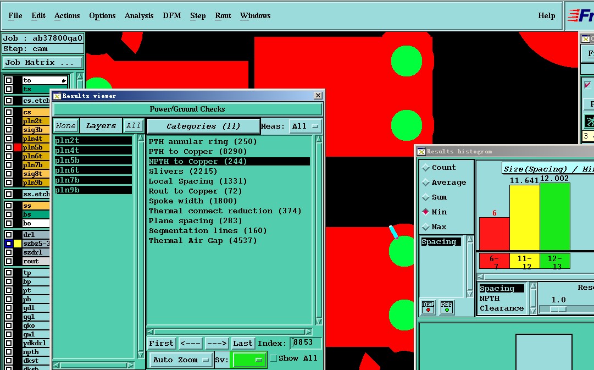The width and height of the screenshot is (594, 370).
Task: Open the Analysis menu
Action: pyautogui.click(x=139, y=15)
